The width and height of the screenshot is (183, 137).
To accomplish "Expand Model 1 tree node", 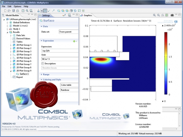I will pyautogui.click(x=7, y=26).
